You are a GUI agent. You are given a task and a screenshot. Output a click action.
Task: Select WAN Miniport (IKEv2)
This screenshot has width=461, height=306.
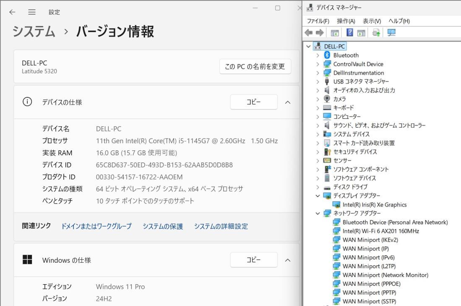370,240
